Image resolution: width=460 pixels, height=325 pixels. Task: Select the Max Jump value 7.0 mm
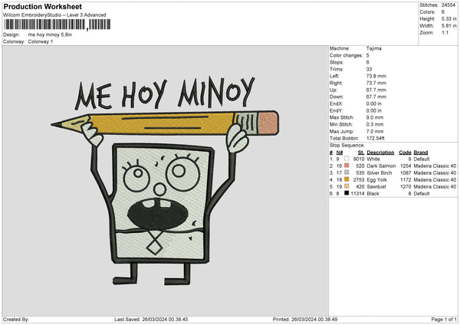(x=375, y=131)
